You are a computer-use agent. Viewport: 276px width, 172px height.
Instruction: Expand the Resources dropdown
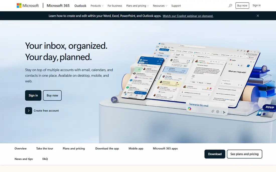pyautogui.click(x=160, y=6)
